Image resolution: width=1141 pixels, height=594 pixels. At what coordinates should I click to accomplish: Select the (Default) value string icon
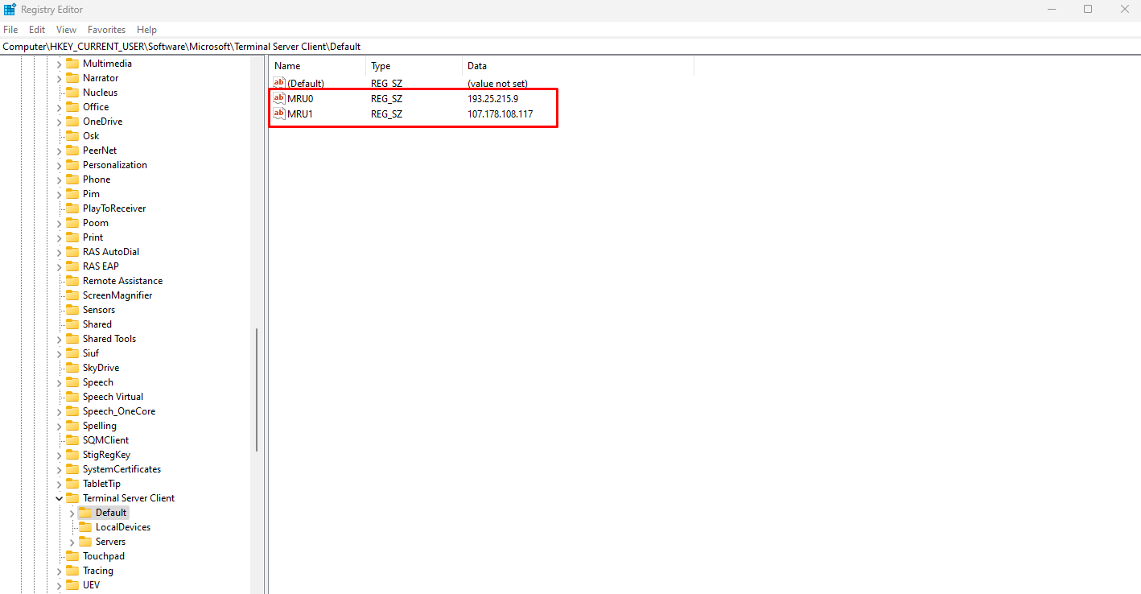[x=279, y=83]
